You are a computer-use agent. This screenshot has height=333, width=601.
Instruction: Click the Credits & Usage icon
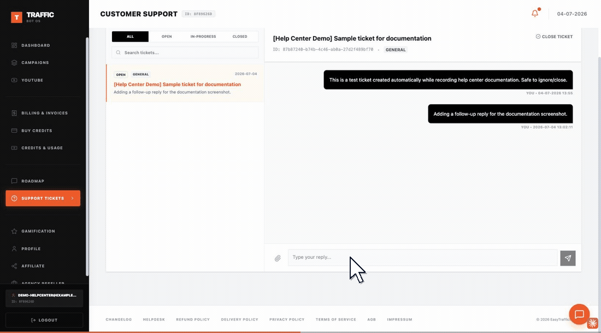click(14, 148)
